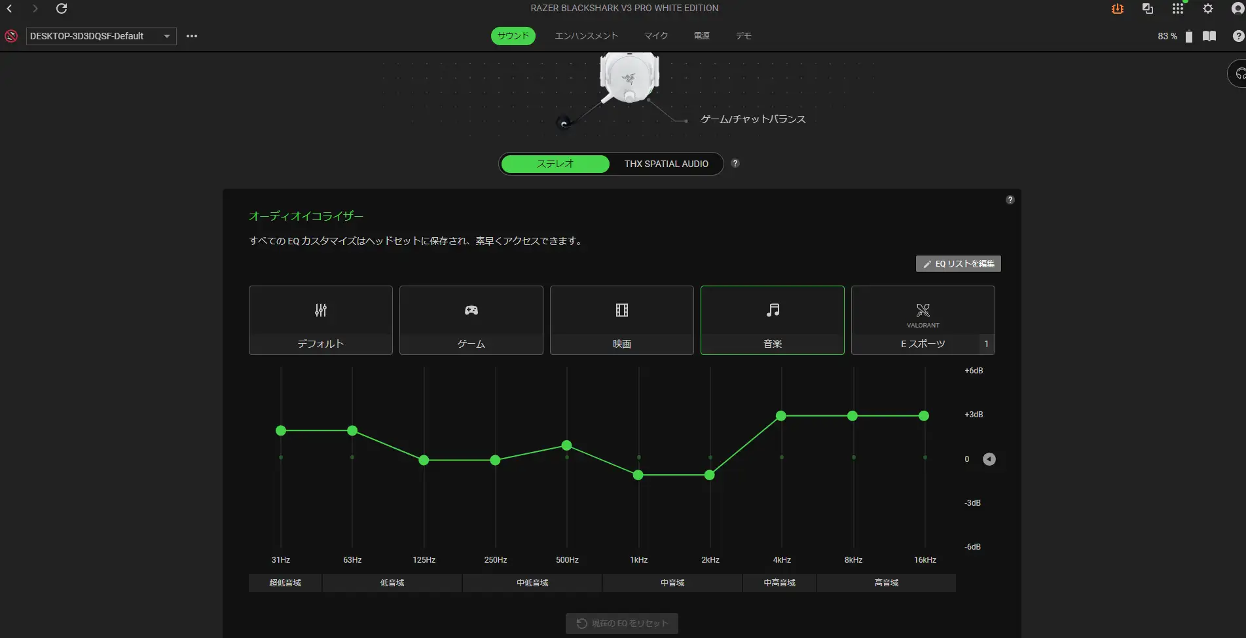Click the EQ リストを編集 button
Viewport: 1246px width, 638px height.
click(x=959, y=263)
